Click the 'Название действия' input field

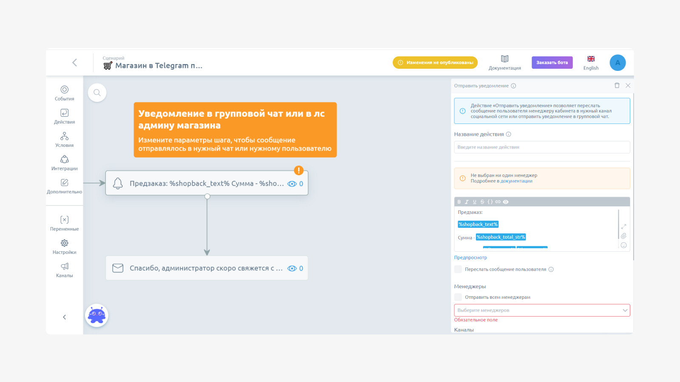click(542, 147)
